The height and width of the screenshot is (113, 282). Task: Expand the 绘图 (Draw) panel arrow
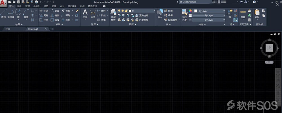tap(22, 25)
